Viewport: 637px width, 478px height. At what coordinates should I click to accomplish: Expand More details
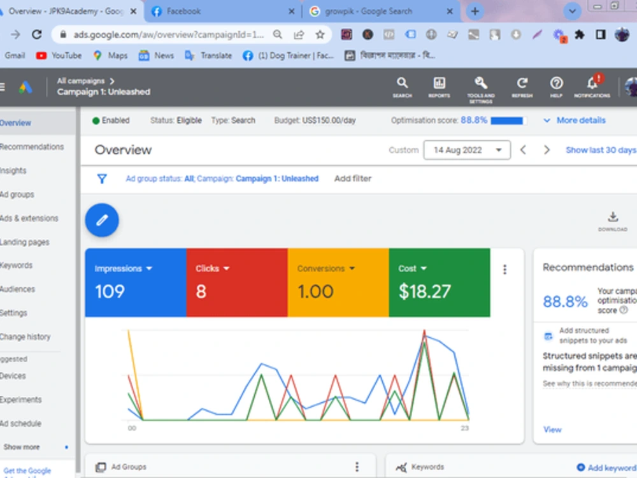point(575,120)
